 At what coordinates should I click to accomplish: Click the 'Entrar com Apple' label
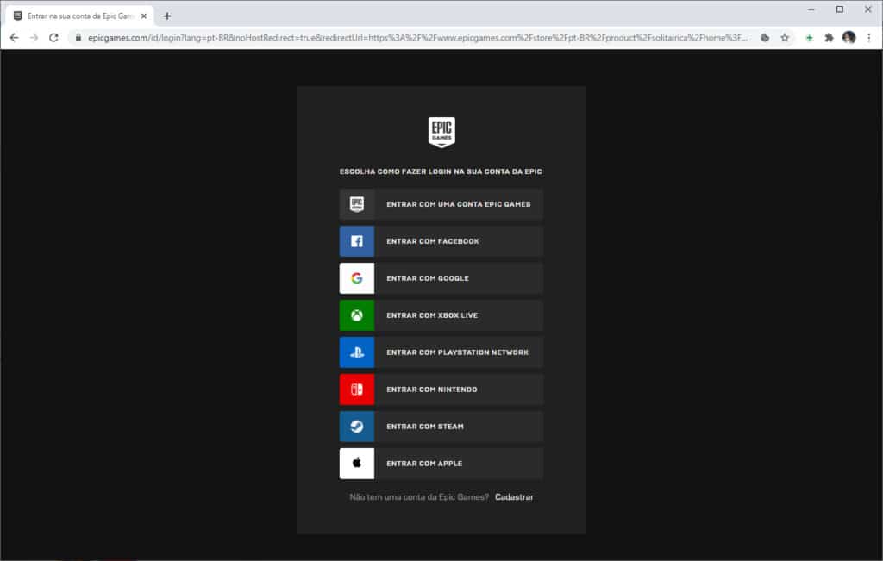tap(424, 464)
